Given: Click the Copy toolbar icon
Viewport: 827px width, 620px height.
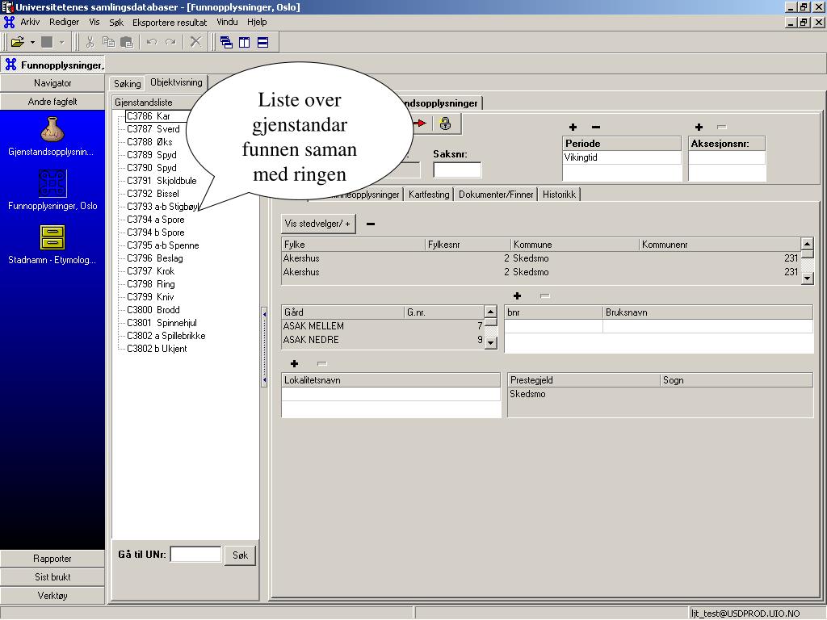Looking at the screenshot, I should pos(108,42).
